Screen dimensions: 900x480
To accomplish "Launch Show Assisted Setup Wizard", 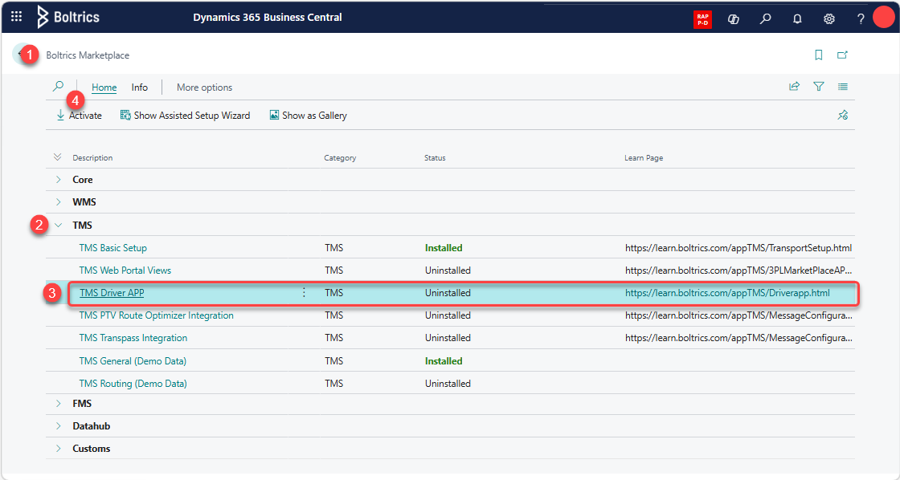I will 185,116.
